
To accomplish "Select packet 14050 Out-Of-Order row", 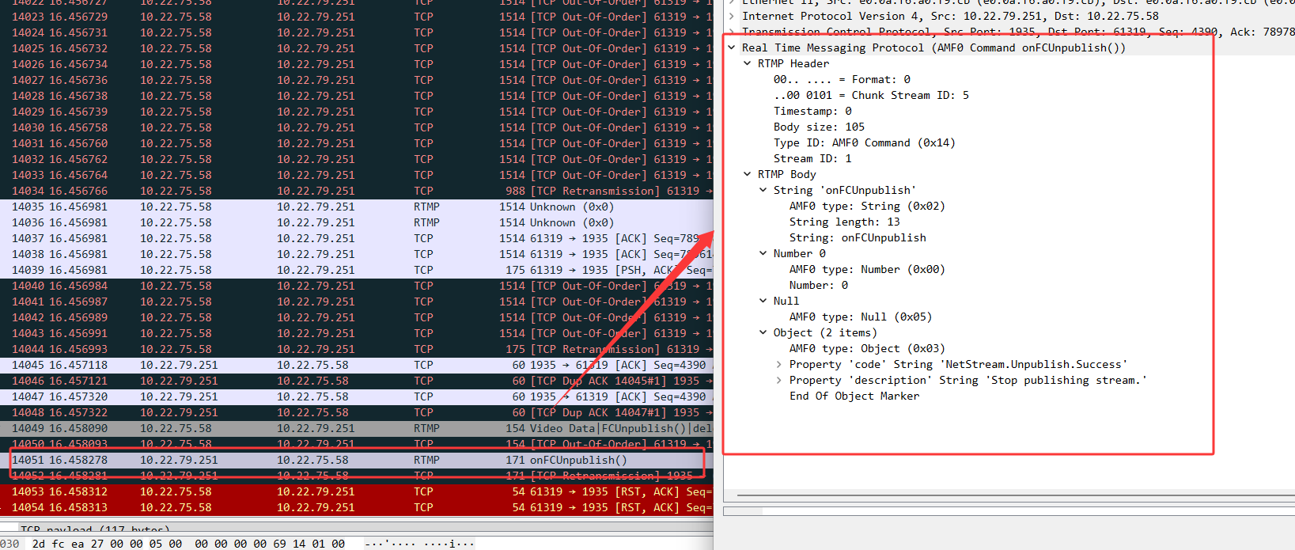I will [357, 444].
